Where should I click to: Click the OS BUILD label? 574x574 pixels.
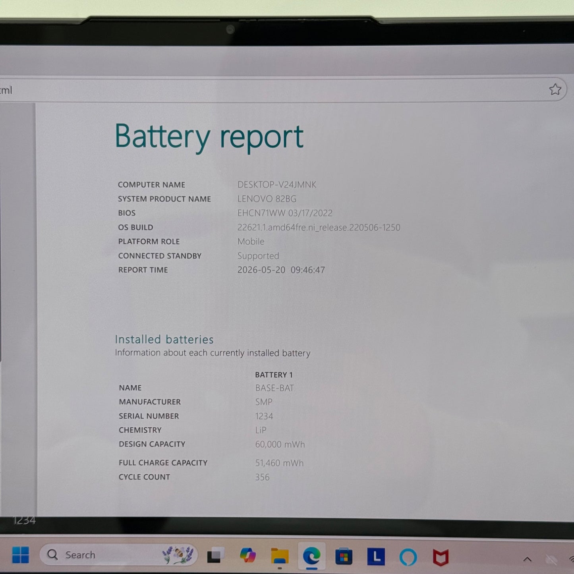coord(135,227)
